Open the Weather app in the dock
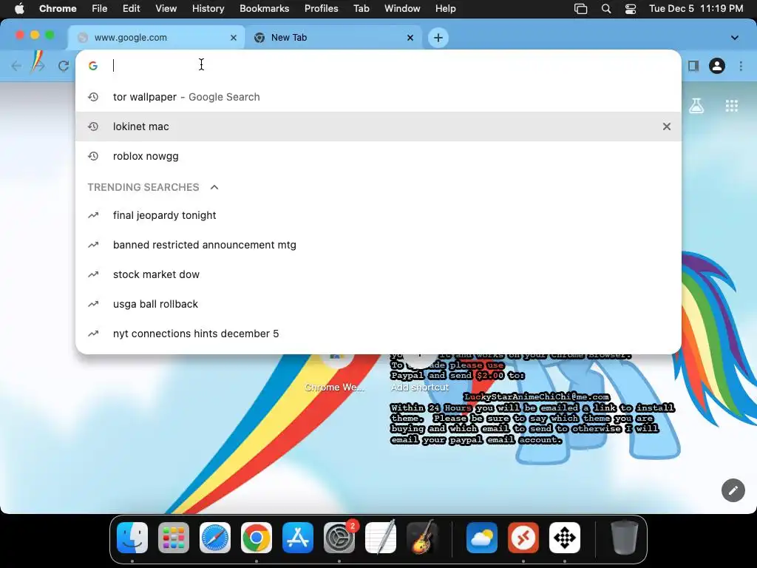Screen dimensions: 757x568 (482, 538)
